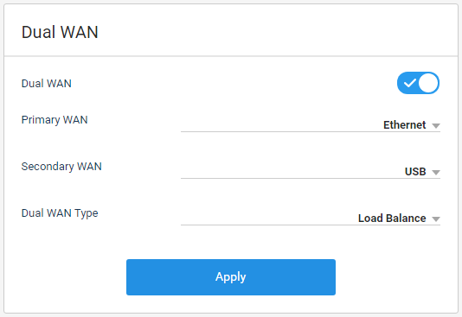This screenshot has height=317, width=462.
Task: Click the Dual WAN panel heading
Action: click(60, 32)
